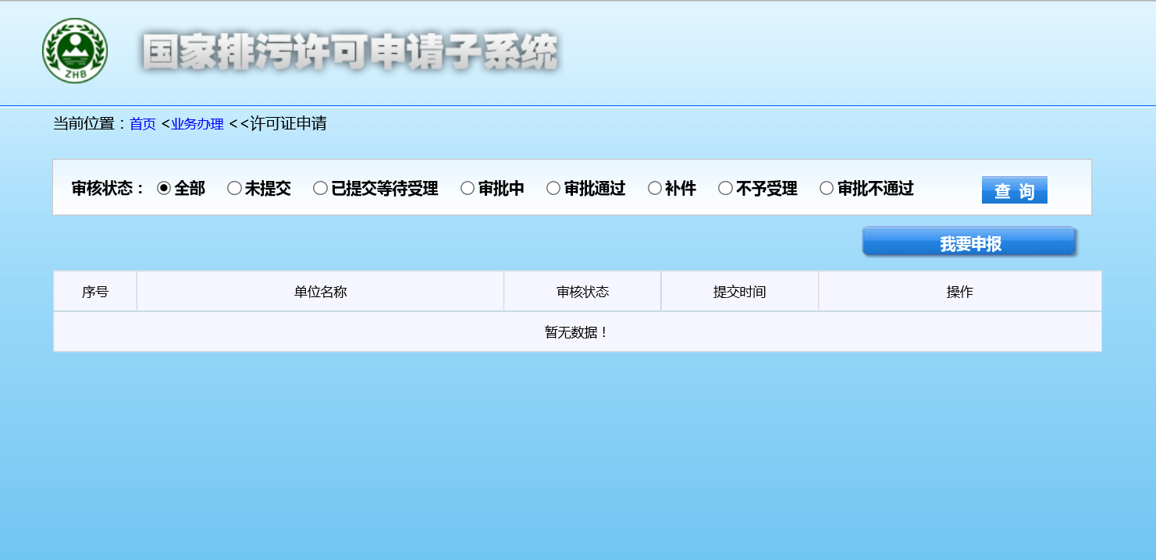Select 审批不通过 status filter
This screenshot has width=1156, height=560.
pyautogui.click(x=827, y=189)
